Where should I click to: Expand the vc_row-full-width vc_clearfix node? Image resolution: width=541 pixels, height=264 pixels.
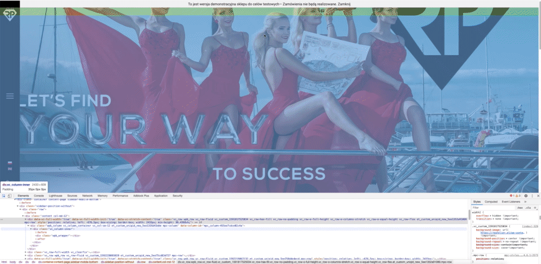click(25, 252)
